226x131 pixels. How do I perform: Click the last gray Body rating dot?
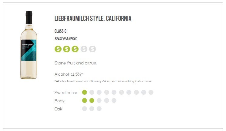[x=114, y=100]
